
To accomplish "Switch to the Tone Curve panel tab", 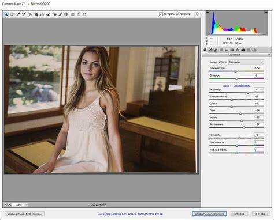I will (210, 50).
